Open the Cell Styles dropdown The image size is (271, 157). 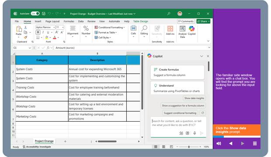click(x=103, y=38)
